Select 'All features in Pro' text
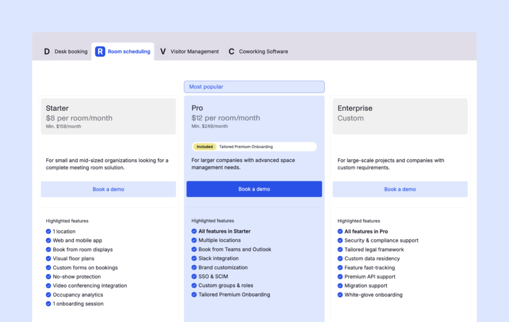This screenshot has width=509, height=322. [x=366, y=231]
